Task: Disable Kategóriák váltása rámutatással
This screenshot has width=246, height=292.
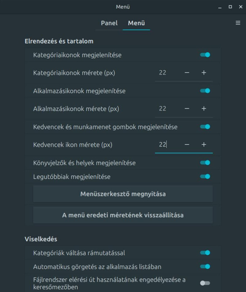Action: [x=205, y=253]
